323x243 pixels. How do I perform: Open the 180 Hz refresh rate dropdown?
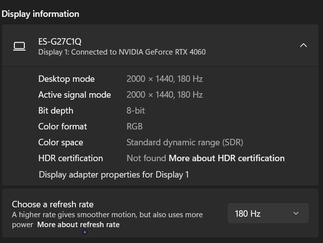268,213
